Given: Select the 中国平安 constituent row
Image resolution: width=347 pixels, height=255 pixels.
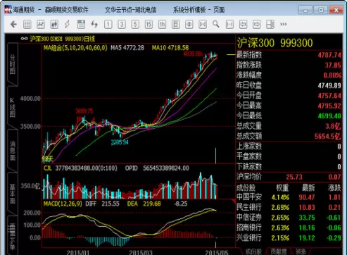Looking at the screenshot, I should pyautogui.click(x=289, y=197).
